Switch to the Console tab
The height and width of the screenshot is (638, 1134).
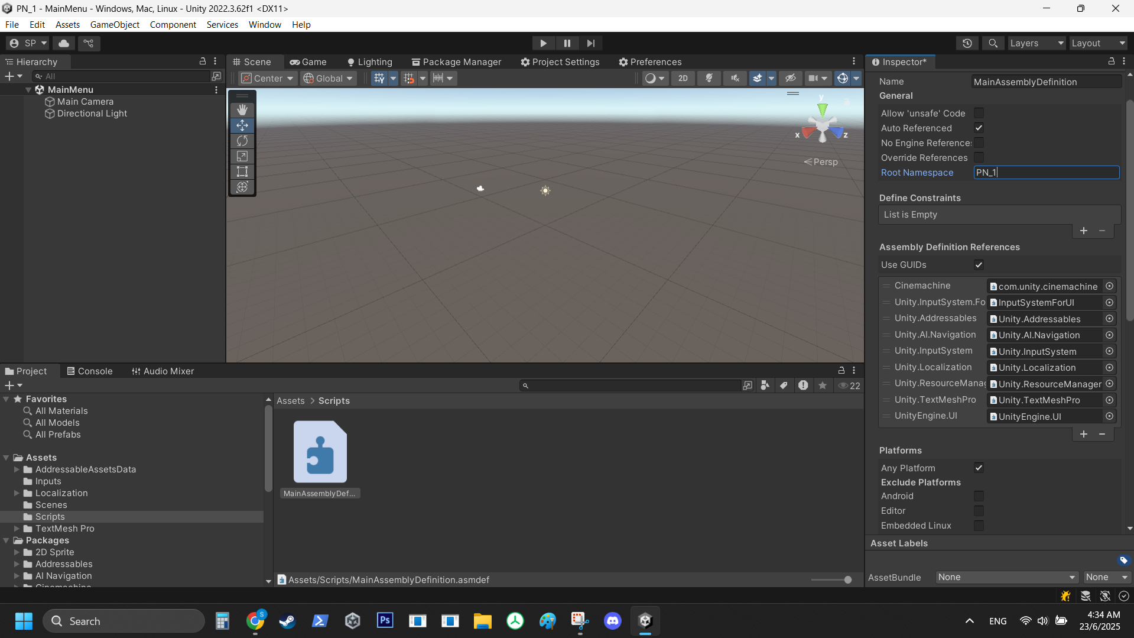[x=89, y=371]
